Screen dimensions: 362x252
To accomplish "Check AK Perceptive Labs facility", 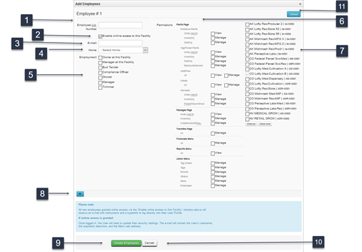I will coord(247,55).
